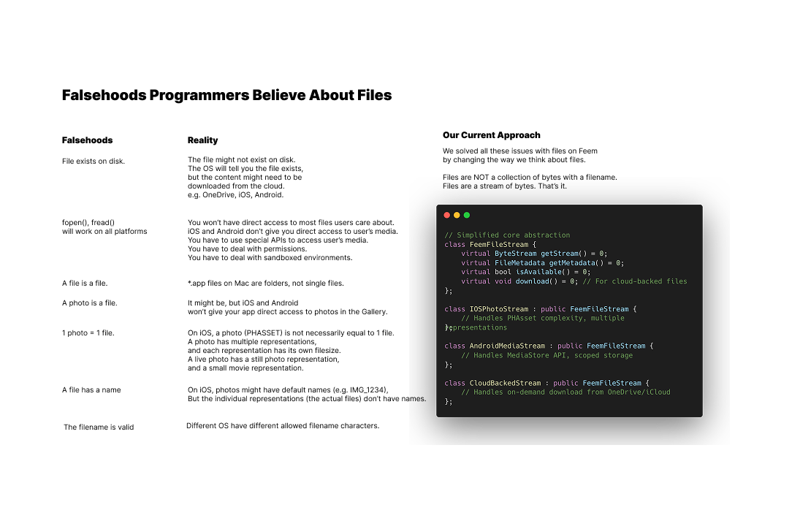792x532 pixels.
Task: Select the 'Our Current Approach' heading
Action: pos(492,135)
